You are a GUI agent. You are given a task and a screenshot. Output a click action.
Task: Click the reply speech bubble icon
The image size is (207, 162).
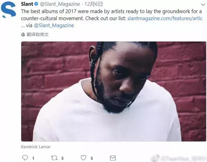point(25,158)
